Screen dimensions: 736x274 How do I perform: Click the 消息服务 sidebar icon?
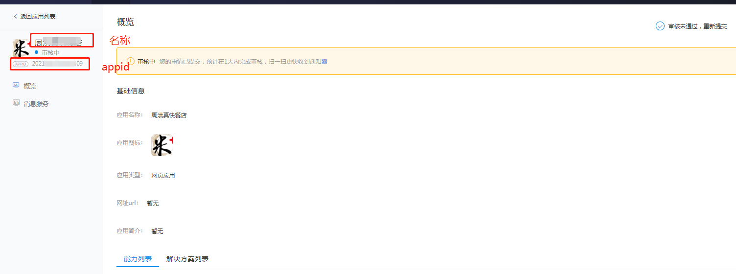coord(16,103)
